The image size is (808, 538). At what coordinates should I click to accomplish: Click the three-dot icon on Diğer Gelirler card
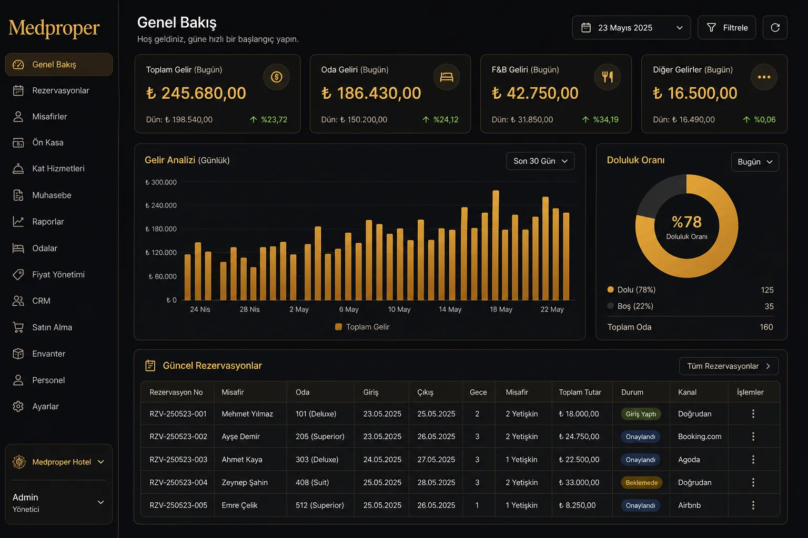click(764, 77)
